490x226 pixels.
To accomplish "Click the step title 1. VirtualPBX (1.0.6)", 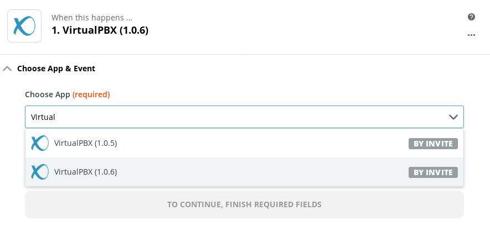I will (100, 30).
